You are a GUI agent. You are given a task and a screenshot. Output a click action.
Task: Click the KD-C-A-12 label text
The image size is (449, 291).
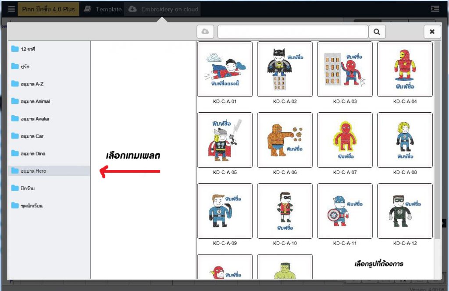click(405, 243)
